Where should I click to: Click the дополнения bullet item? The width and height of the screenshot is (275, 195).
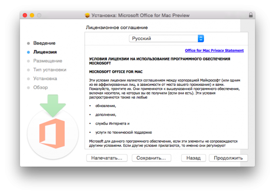tap(106, 115)
